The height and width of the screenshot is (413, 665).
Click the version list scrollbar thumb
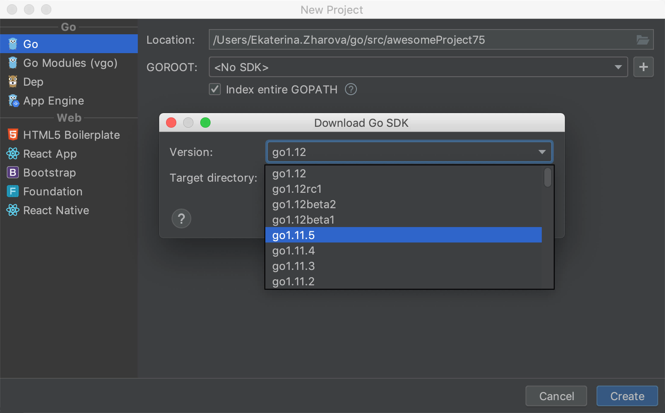pyautogui.click(x=547, y=177)
